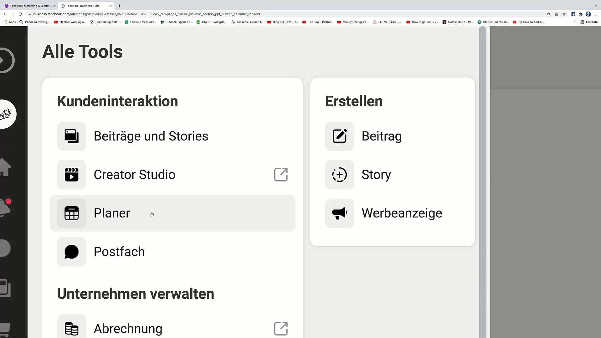Open Abrechnung external link arrow

click(x=281, y=329)
